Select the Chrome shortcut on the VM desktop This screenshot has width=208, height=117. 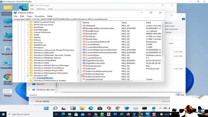[x=7, y=79]
